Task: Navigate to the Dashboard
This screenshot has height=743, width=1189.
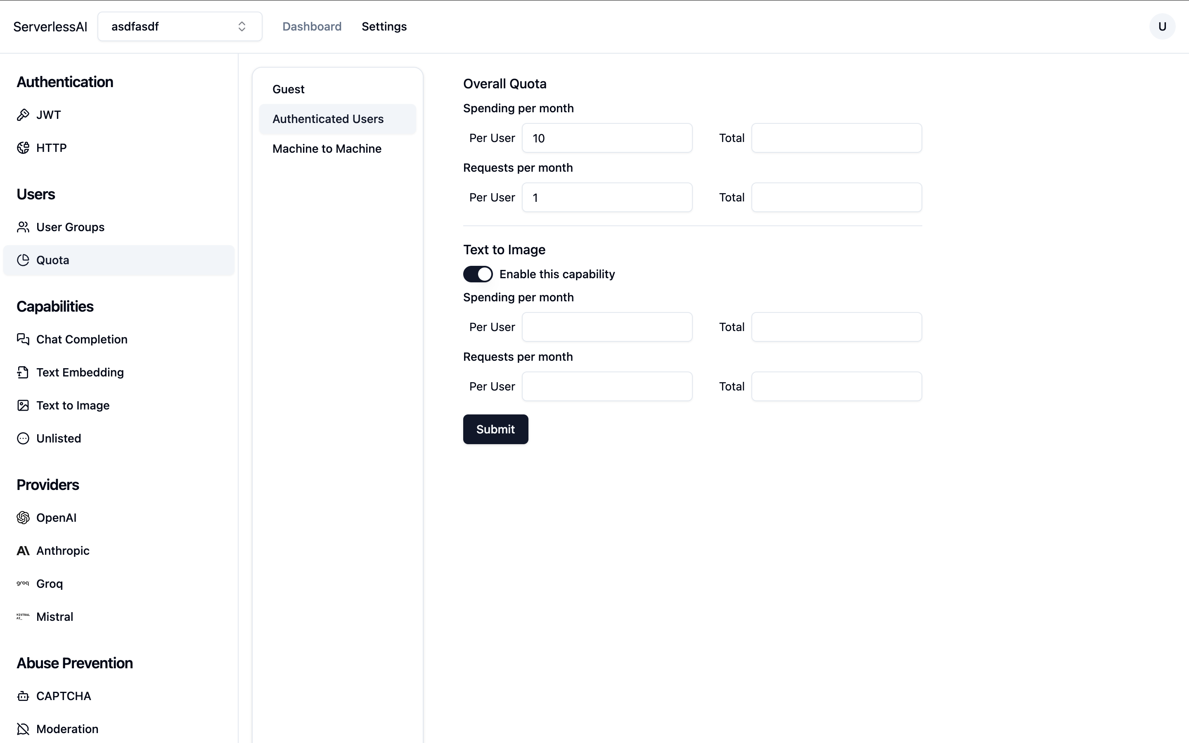Action: [312, 26]
